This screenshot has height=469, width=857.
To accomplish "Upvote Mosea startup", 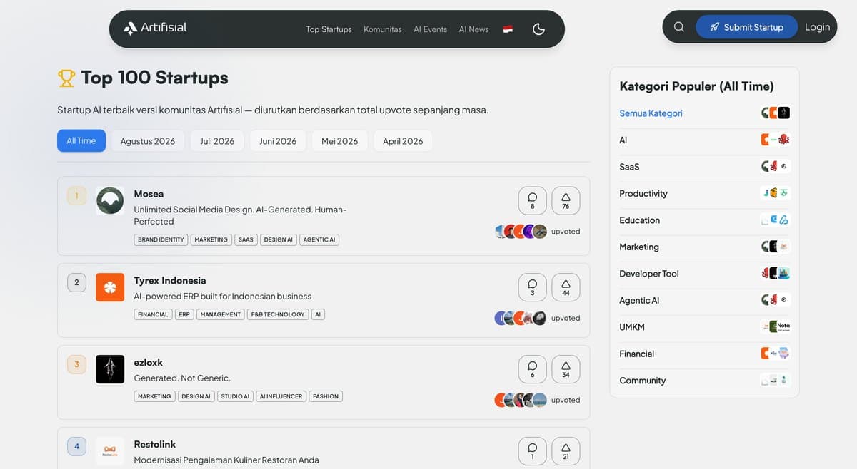I will (566, 201).
